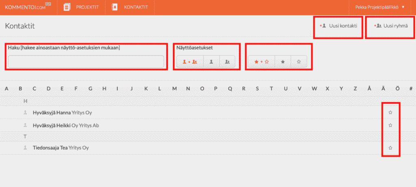Click the Uusi kontakti button
This screenshot has width=416, height=187.
tap(339, 26)
